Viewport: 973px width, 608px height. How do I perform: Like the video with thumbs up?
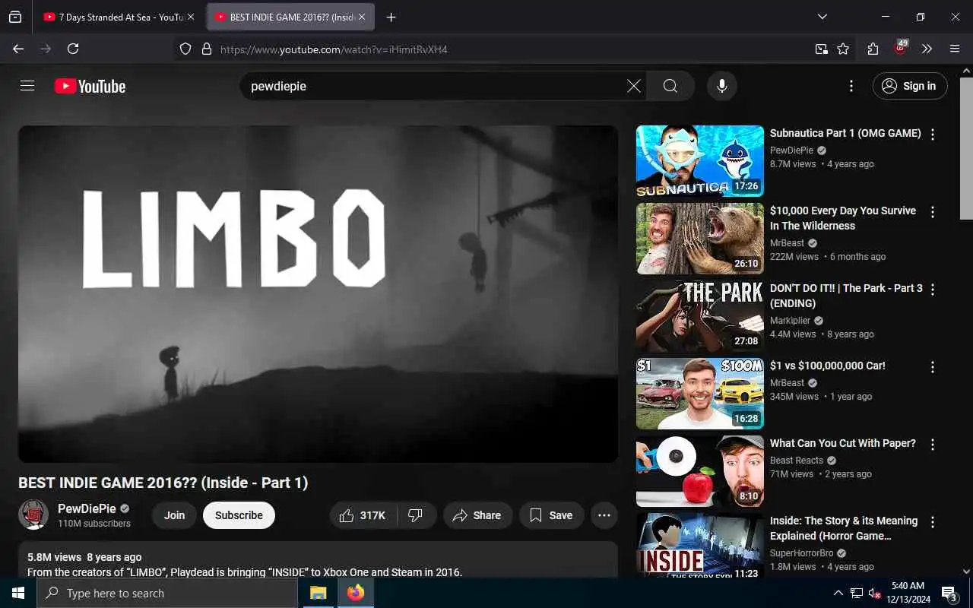click(x=362, y=515)
